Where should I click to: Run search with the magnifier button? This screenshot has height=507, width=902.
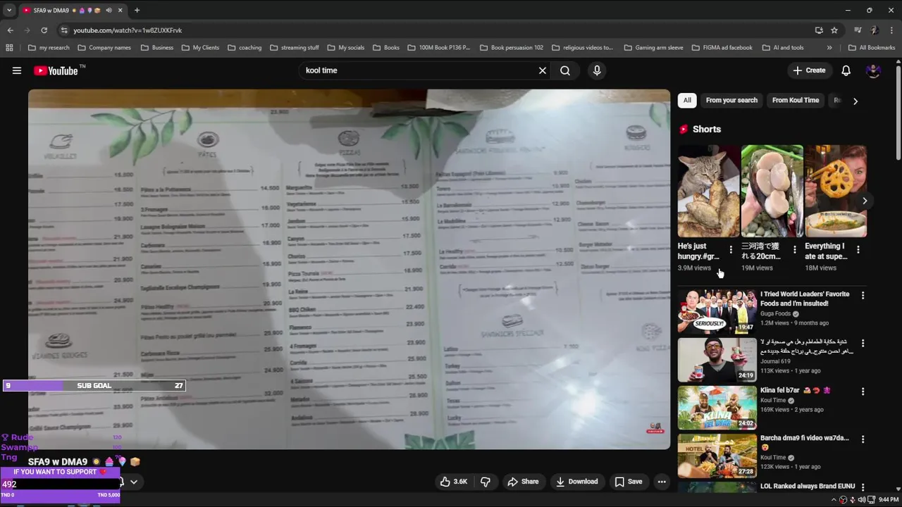pos(565,70)
